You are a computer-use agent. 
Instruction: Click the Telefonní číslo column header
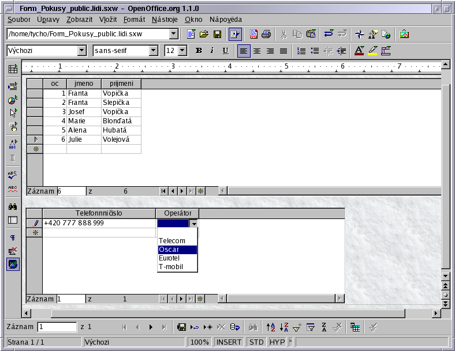coord(99,213)
